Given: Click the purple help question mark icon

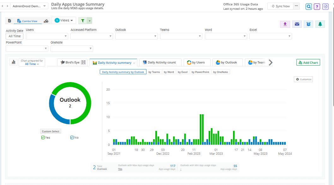Looking at the screenshot, I should [317, 7].
